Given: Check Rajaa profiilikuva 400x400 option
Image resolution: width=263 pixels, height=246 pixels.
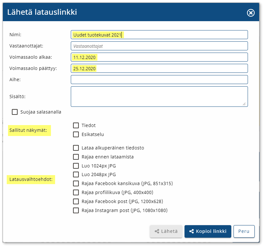Looking at the screenshot, I should point(76,192).
